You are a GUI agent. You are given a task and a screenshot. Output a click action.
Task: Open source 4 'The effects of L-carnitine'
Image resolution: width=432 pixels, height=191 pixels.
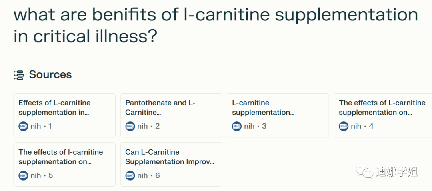click(382, 108)
